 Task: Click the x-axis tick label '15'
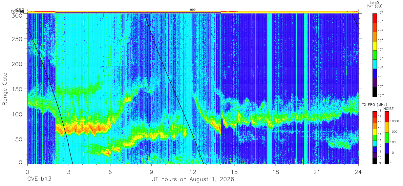click(234, 172)
